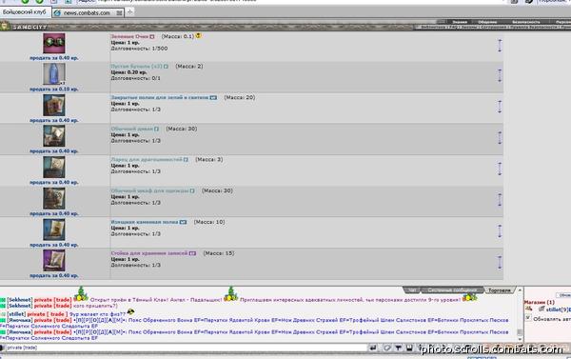Screen dimensions: 571x359
Task: Toggle the Обновлять автоматически checkbox
Action: tap(528, 318)
